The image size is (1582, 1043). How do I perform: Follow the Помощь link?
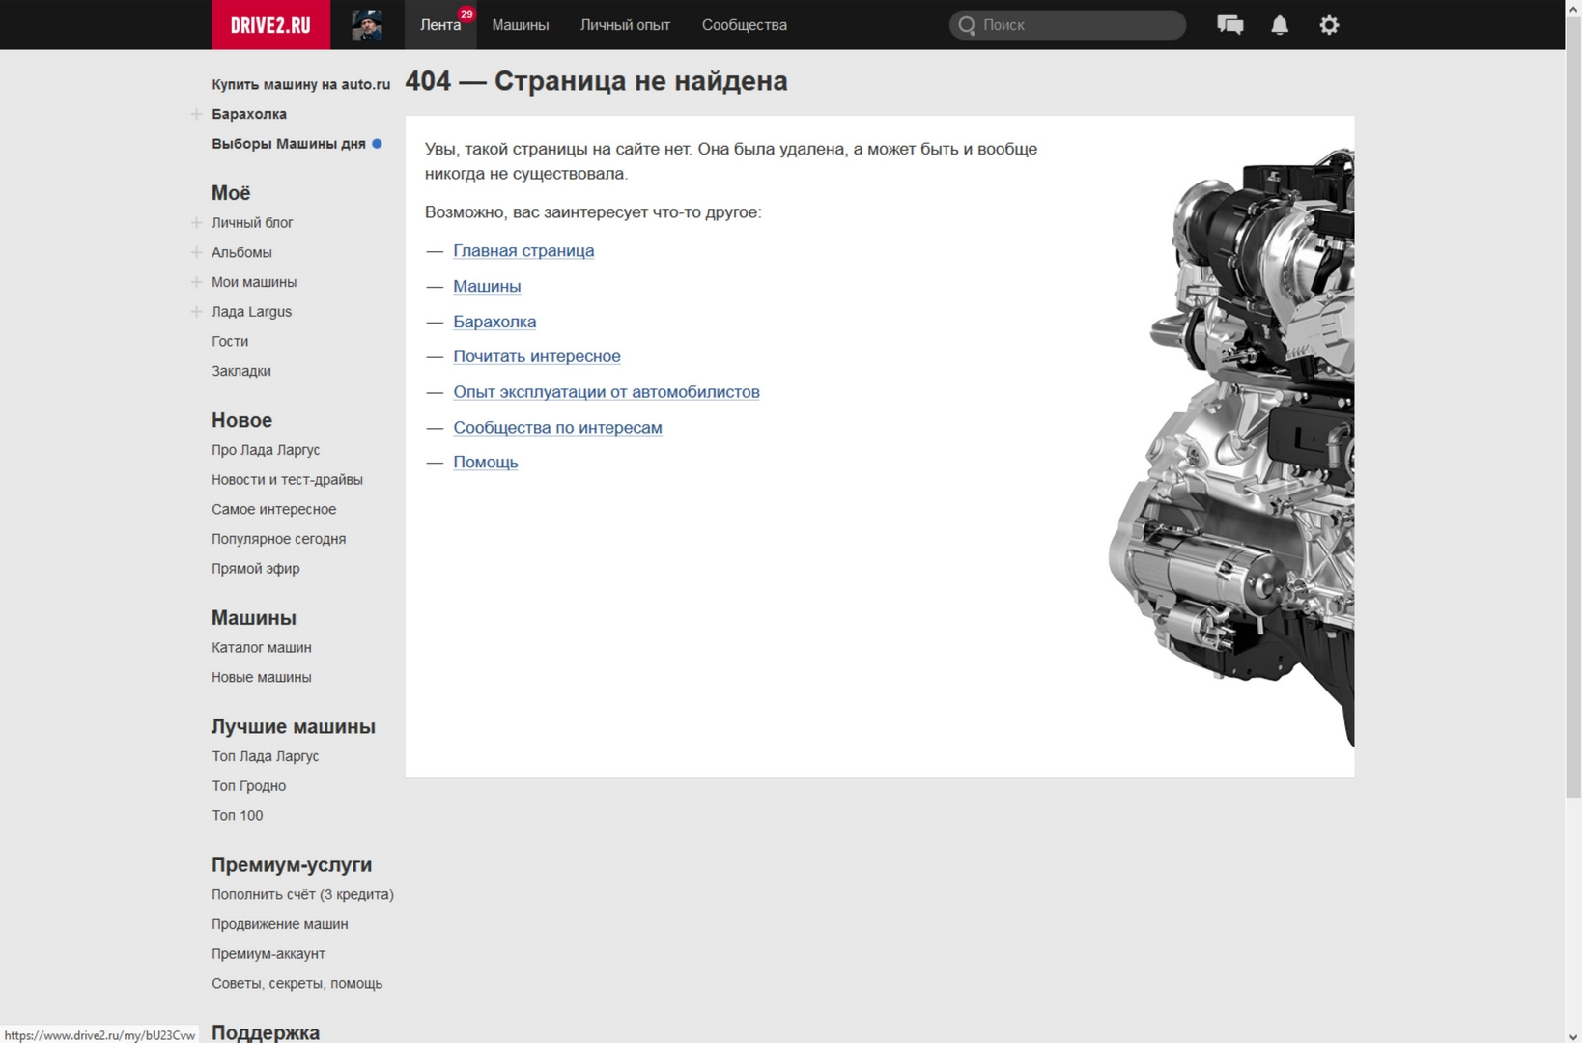pos(486,463)
